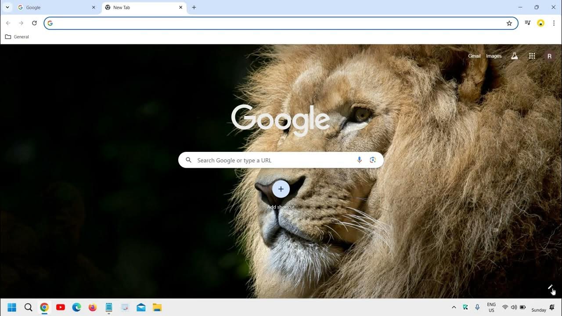Focus the Chrome address bar
This screenshot has height=316, width=562.
coord(281,23)
